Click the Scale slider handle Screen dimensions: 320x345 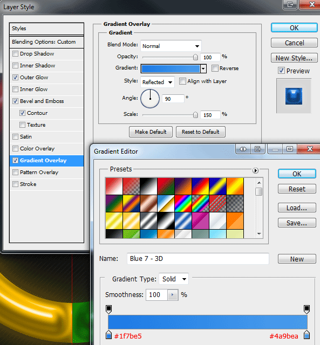(x=195, y=115)
